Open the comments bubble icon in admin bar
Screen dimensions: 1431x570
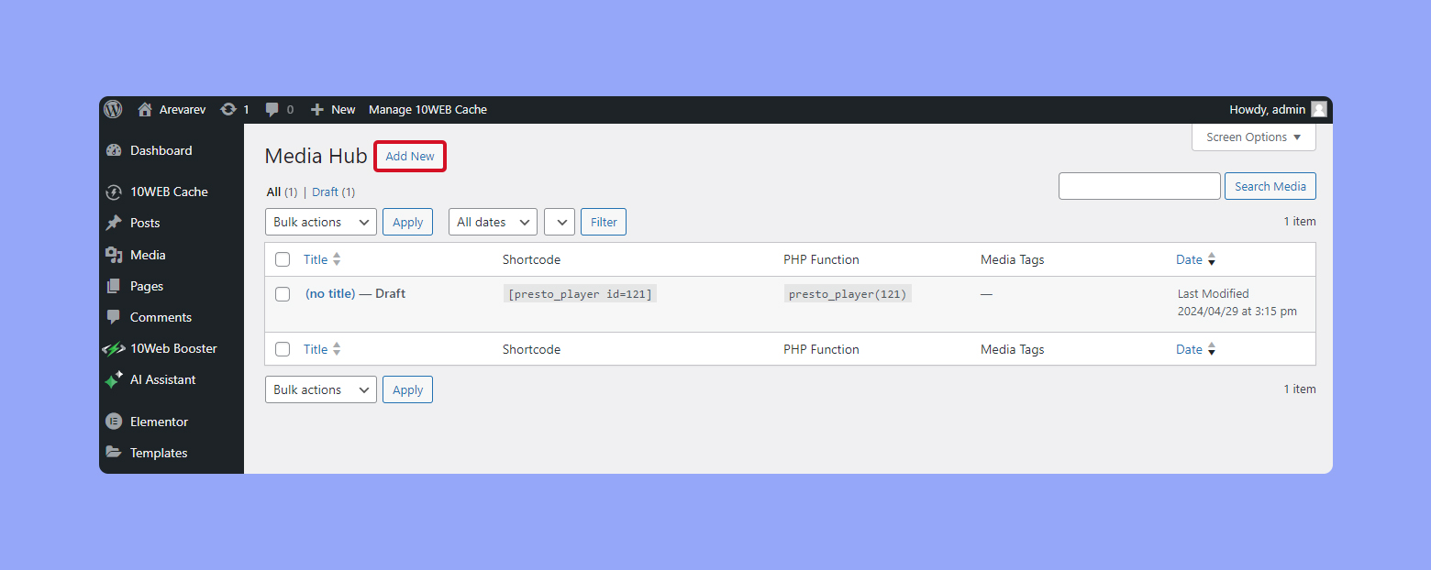point(272,109)
